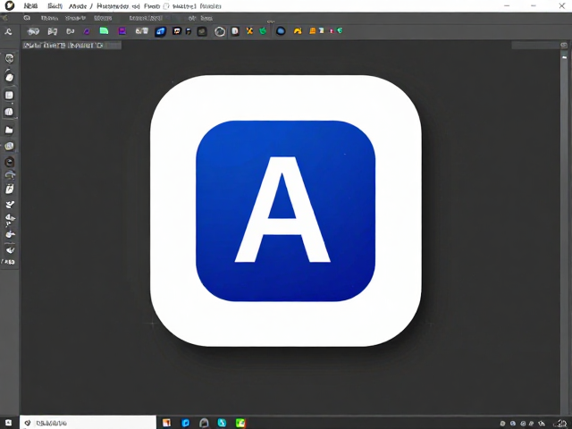This screenshot has height=429, width=572.
Task: Switch to the document tab above canvas
Action: 71,46
